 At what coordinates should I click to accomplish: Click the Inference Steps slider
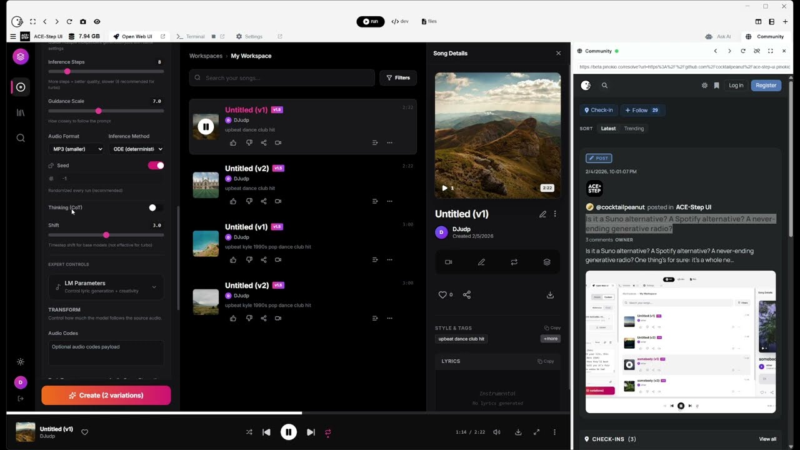pyautogui.click(x=106, y=71)
